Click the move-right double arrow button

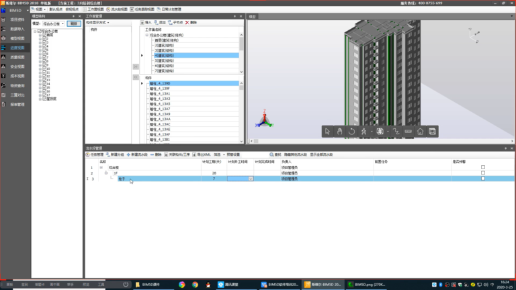point(136,66)
